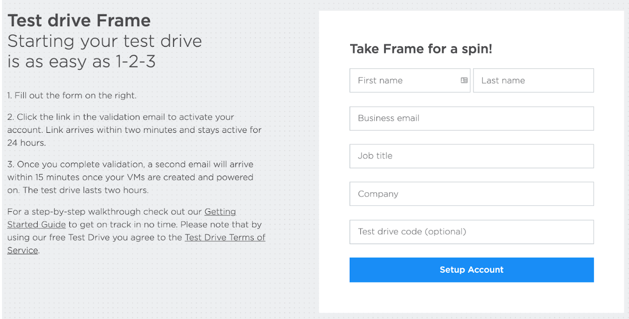Image resolution: width=629 pixels, height=319 pixels.
Task: Open the Test Drive Terms of Service
Action: pos(225,237)
